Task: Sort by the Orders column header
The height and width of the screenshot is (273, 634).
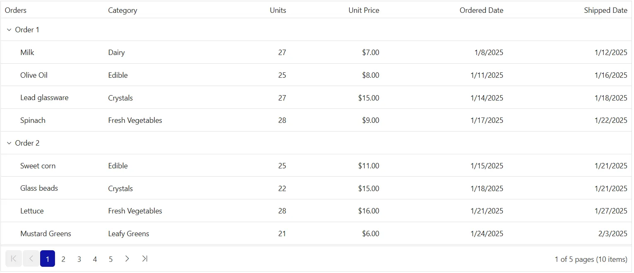Action: coord(16,10)
